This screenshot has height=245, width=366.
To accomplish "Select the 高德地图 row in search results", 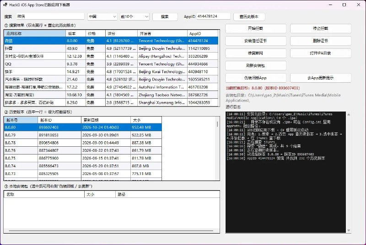I will (x=111, y=87).
